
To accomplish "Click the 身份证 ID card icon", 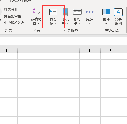I will 53,12.
